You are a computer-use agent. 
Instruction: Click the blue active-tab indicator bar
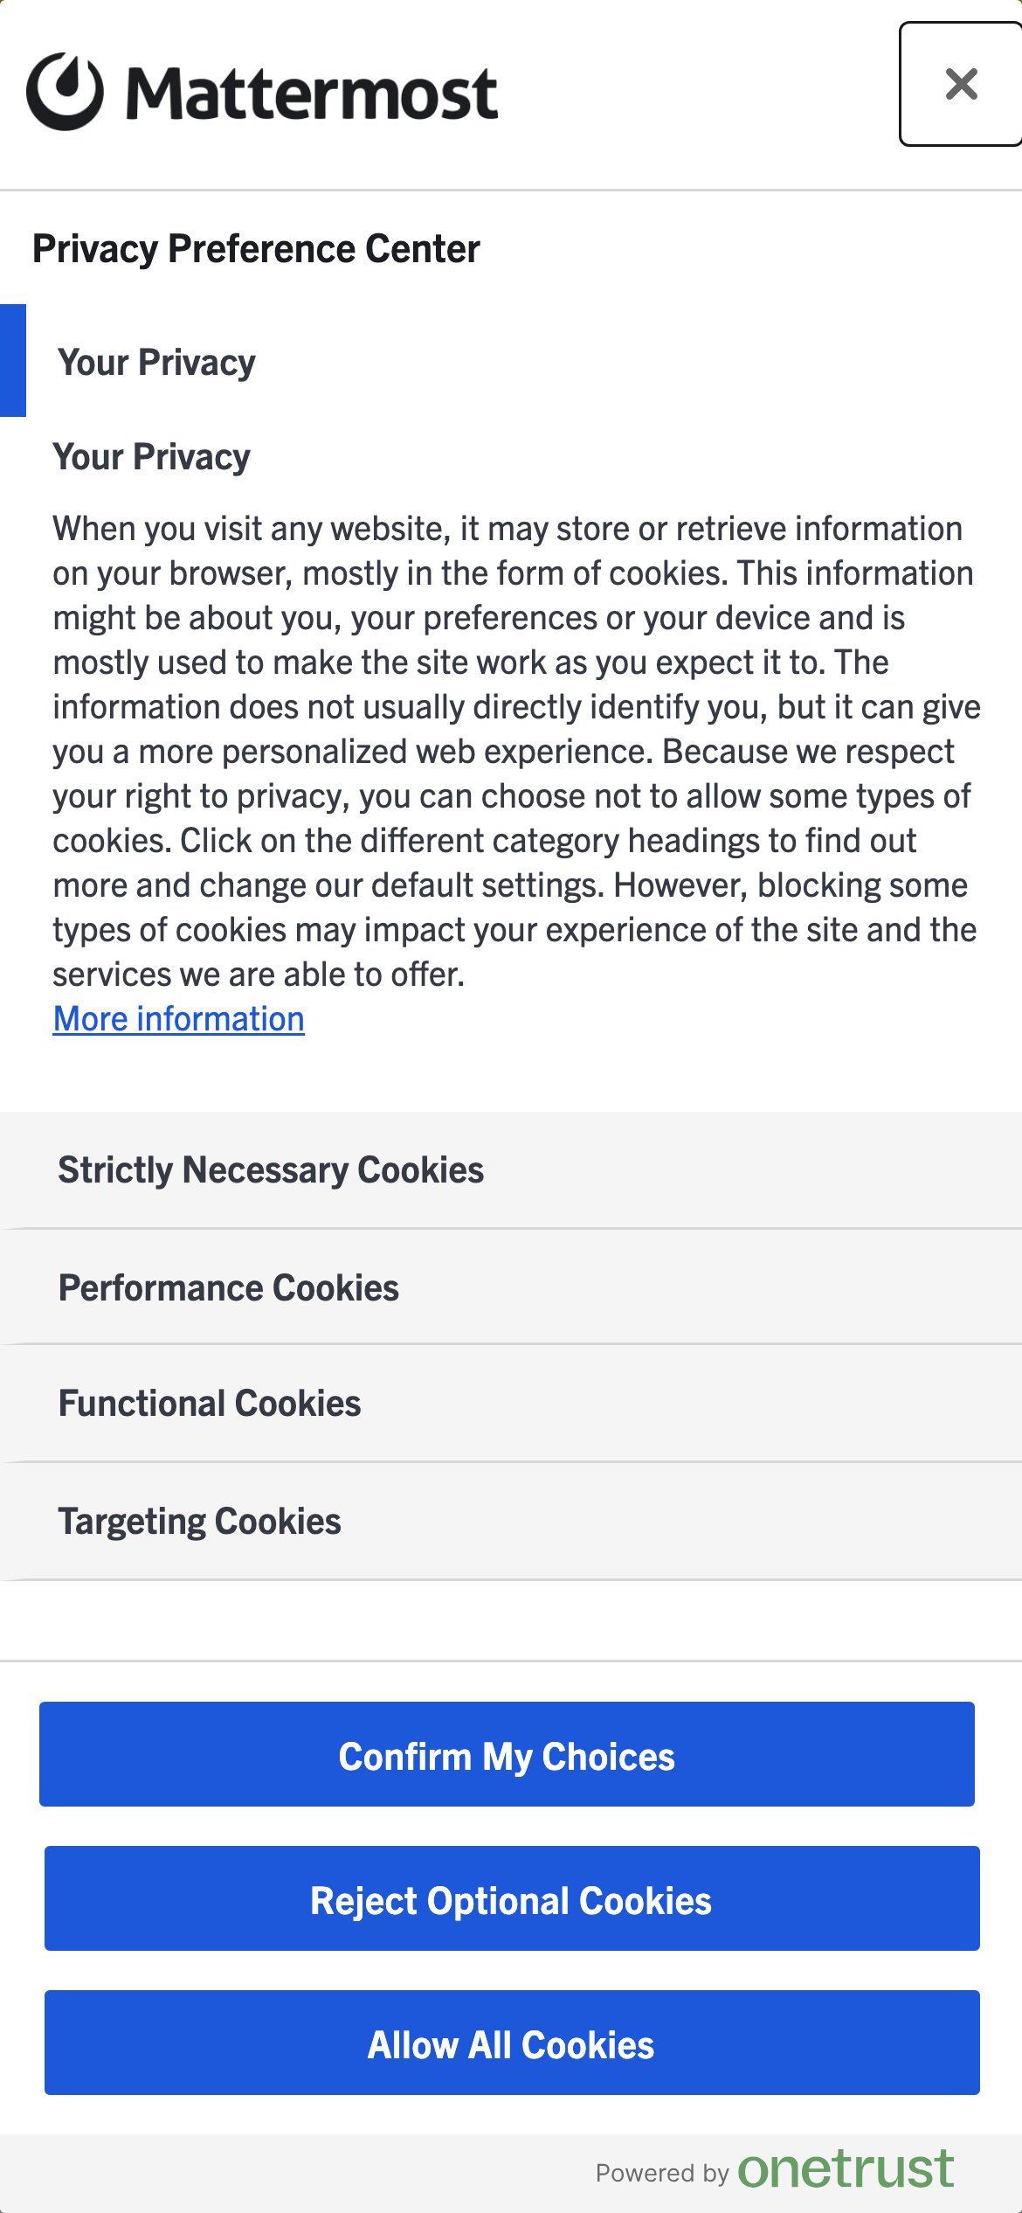point(13,360)
